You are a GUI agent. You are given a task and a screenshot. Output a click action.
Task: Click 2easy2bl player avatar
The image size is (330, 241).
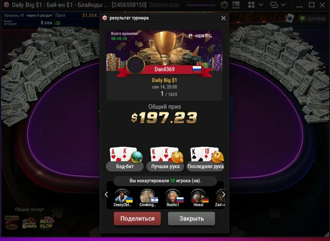coord(122,196)
